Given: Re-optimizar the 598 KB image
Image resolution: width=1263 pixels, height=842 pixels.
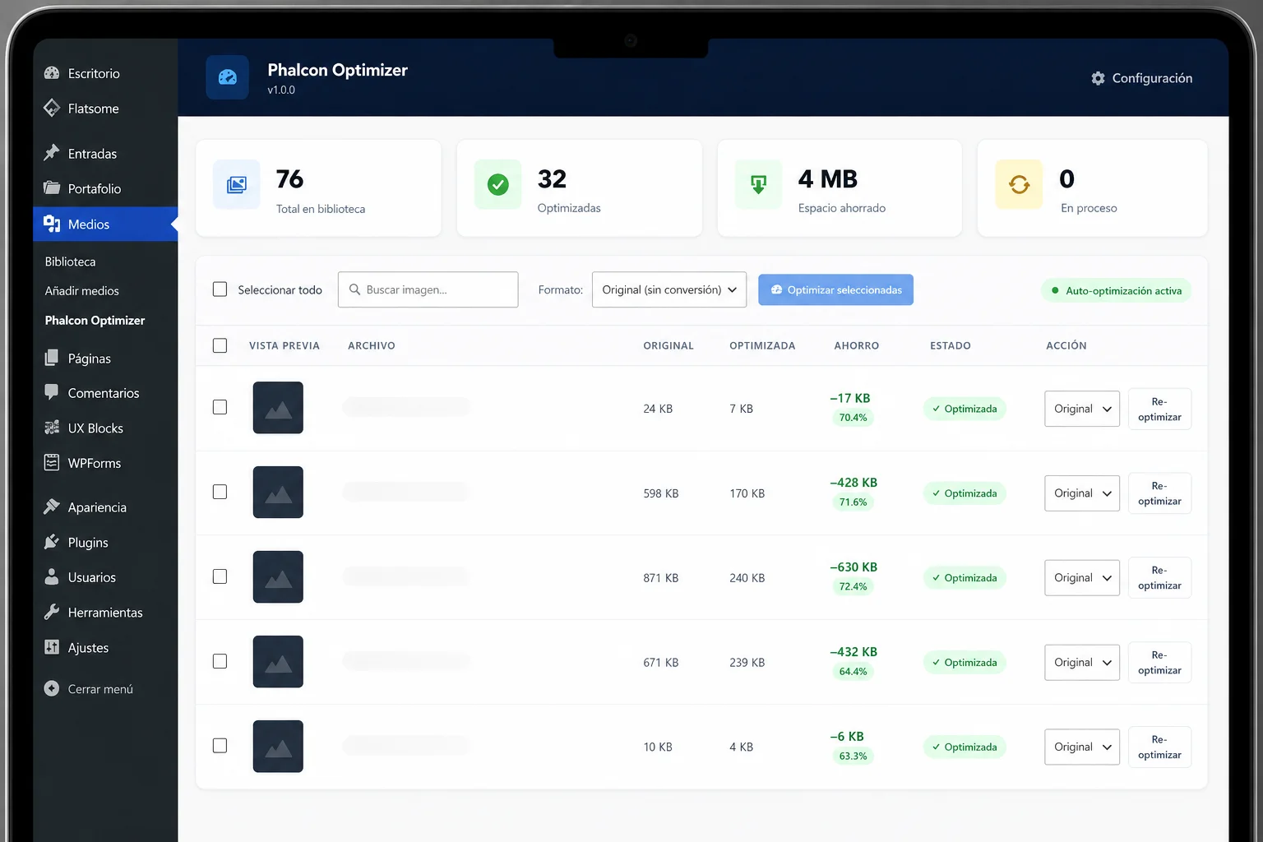Looking at the screenshot, I should (x=1159, y=493).
